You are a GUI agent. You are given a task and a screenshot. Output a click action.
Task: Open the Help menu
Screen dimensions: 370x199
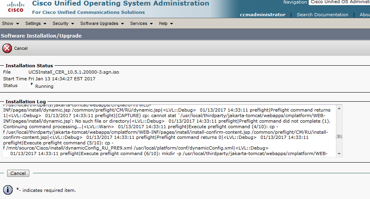[166, 23]
